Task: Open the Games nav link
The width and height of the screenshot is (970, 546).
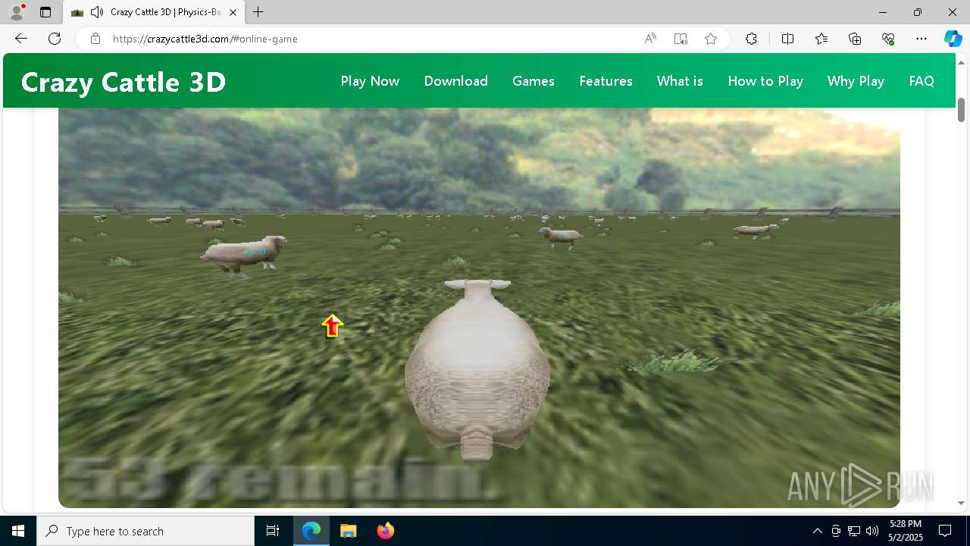Action: [533, 81]
